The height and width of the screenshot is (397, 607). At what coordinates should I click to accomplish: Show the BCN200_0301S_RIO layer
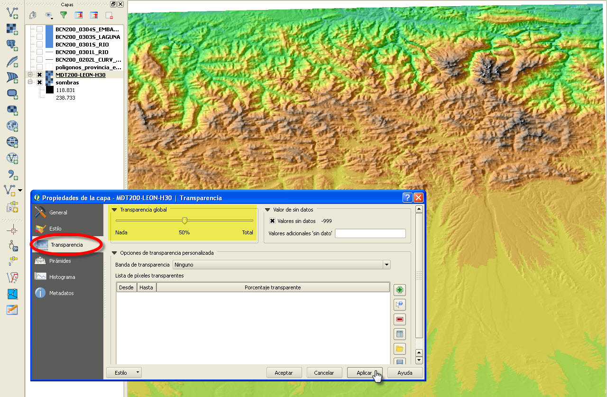(39, 45)
